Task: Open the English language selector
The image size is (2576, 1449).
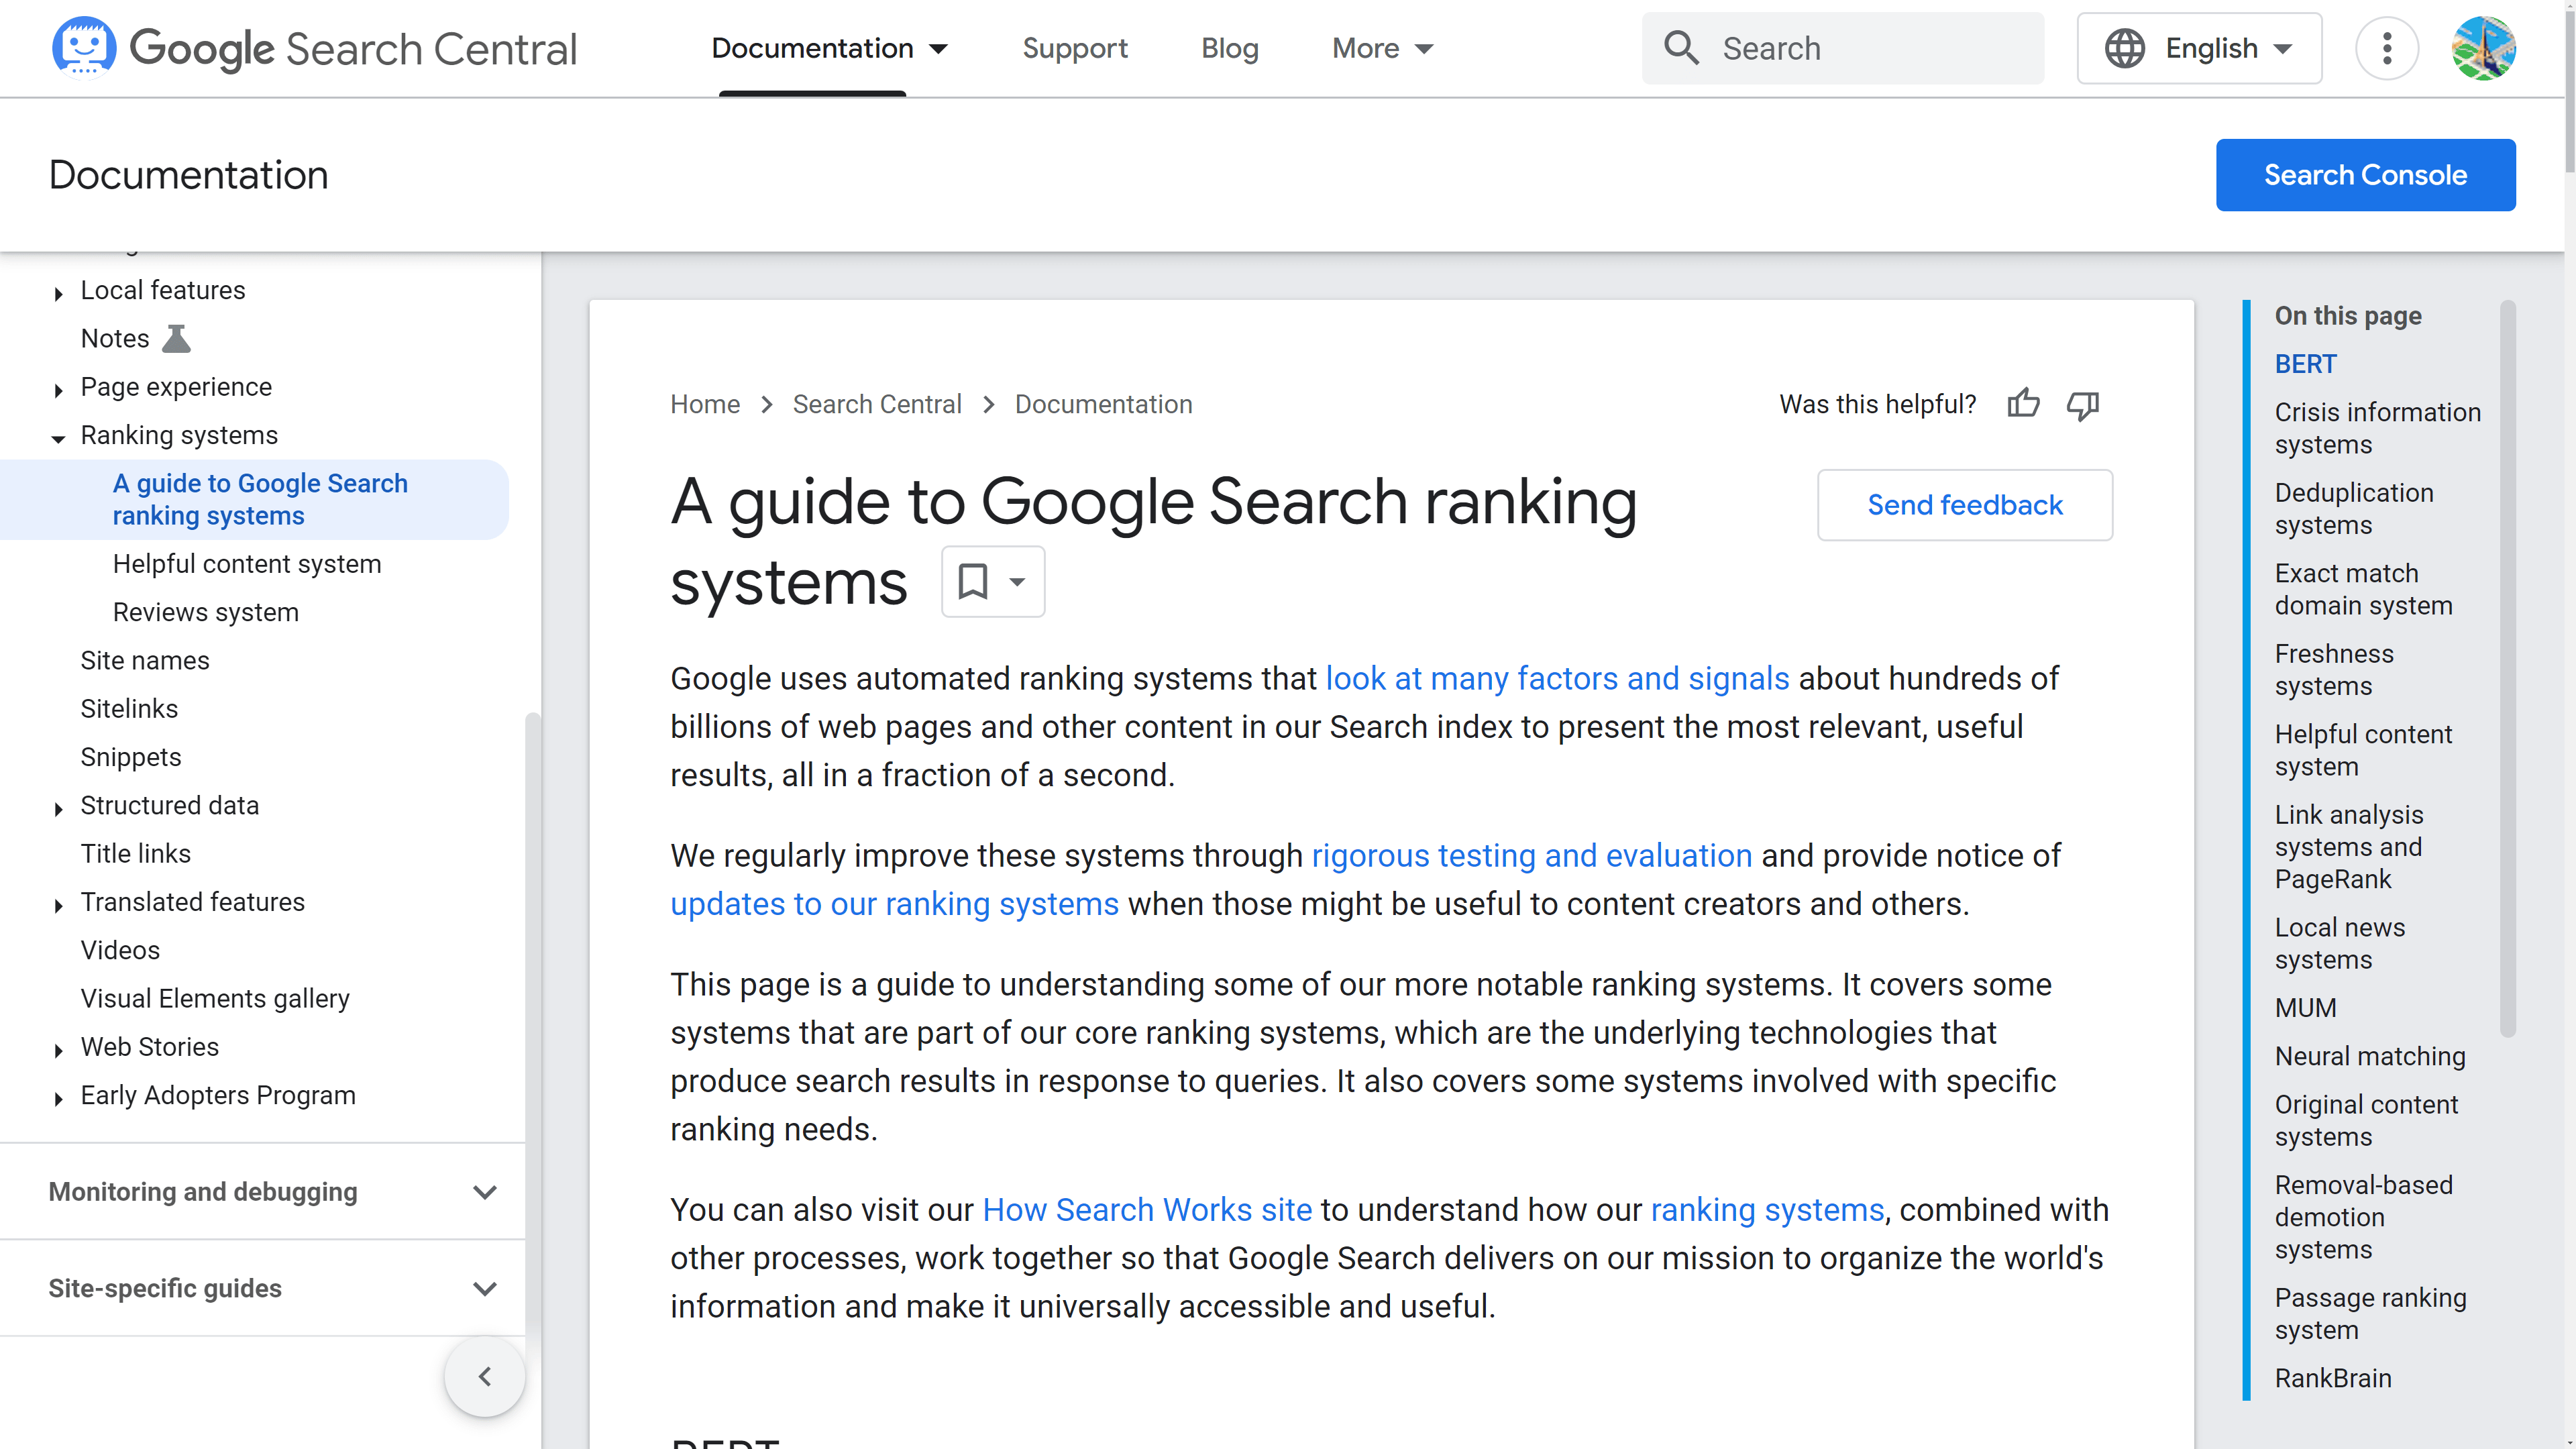Action: pyautogui.click(x=2199, y=48)
